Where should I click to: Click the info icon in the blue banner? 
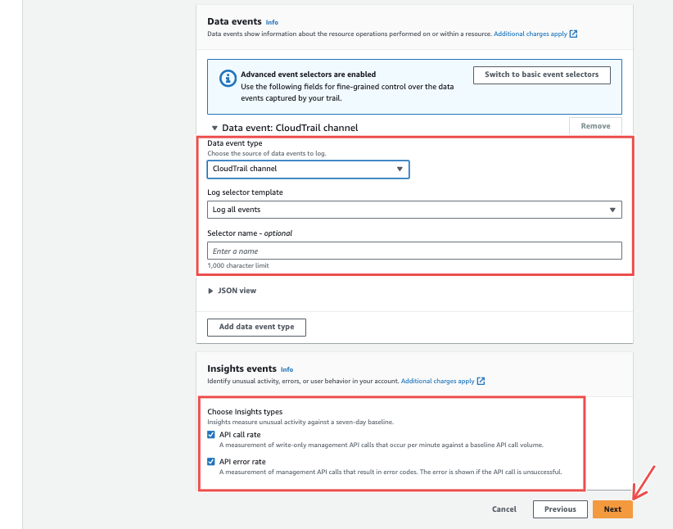click(228, 79)
